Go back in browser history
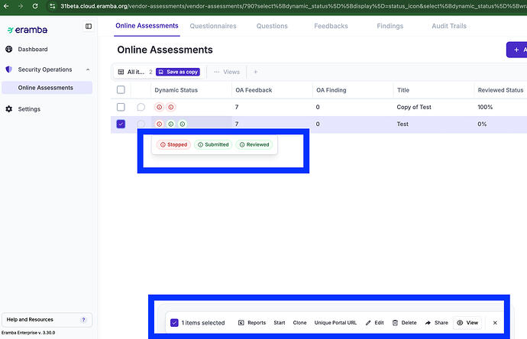This screenshot has width=527, height=339. click(6, 6)
